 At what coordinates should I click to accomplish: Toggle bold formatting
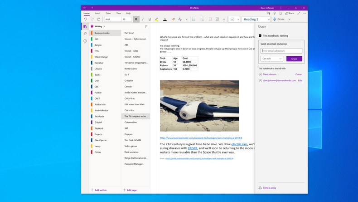point(136,19)
